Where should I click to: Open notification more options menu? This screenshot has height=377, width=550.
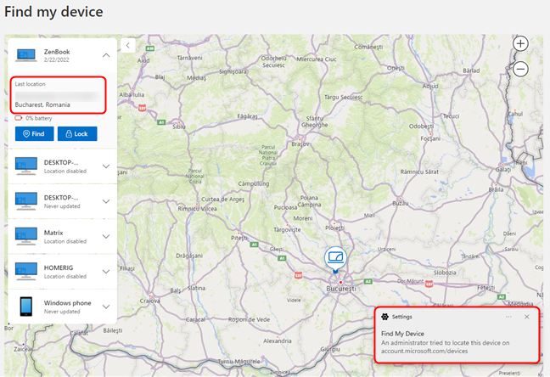coord(508,317)
